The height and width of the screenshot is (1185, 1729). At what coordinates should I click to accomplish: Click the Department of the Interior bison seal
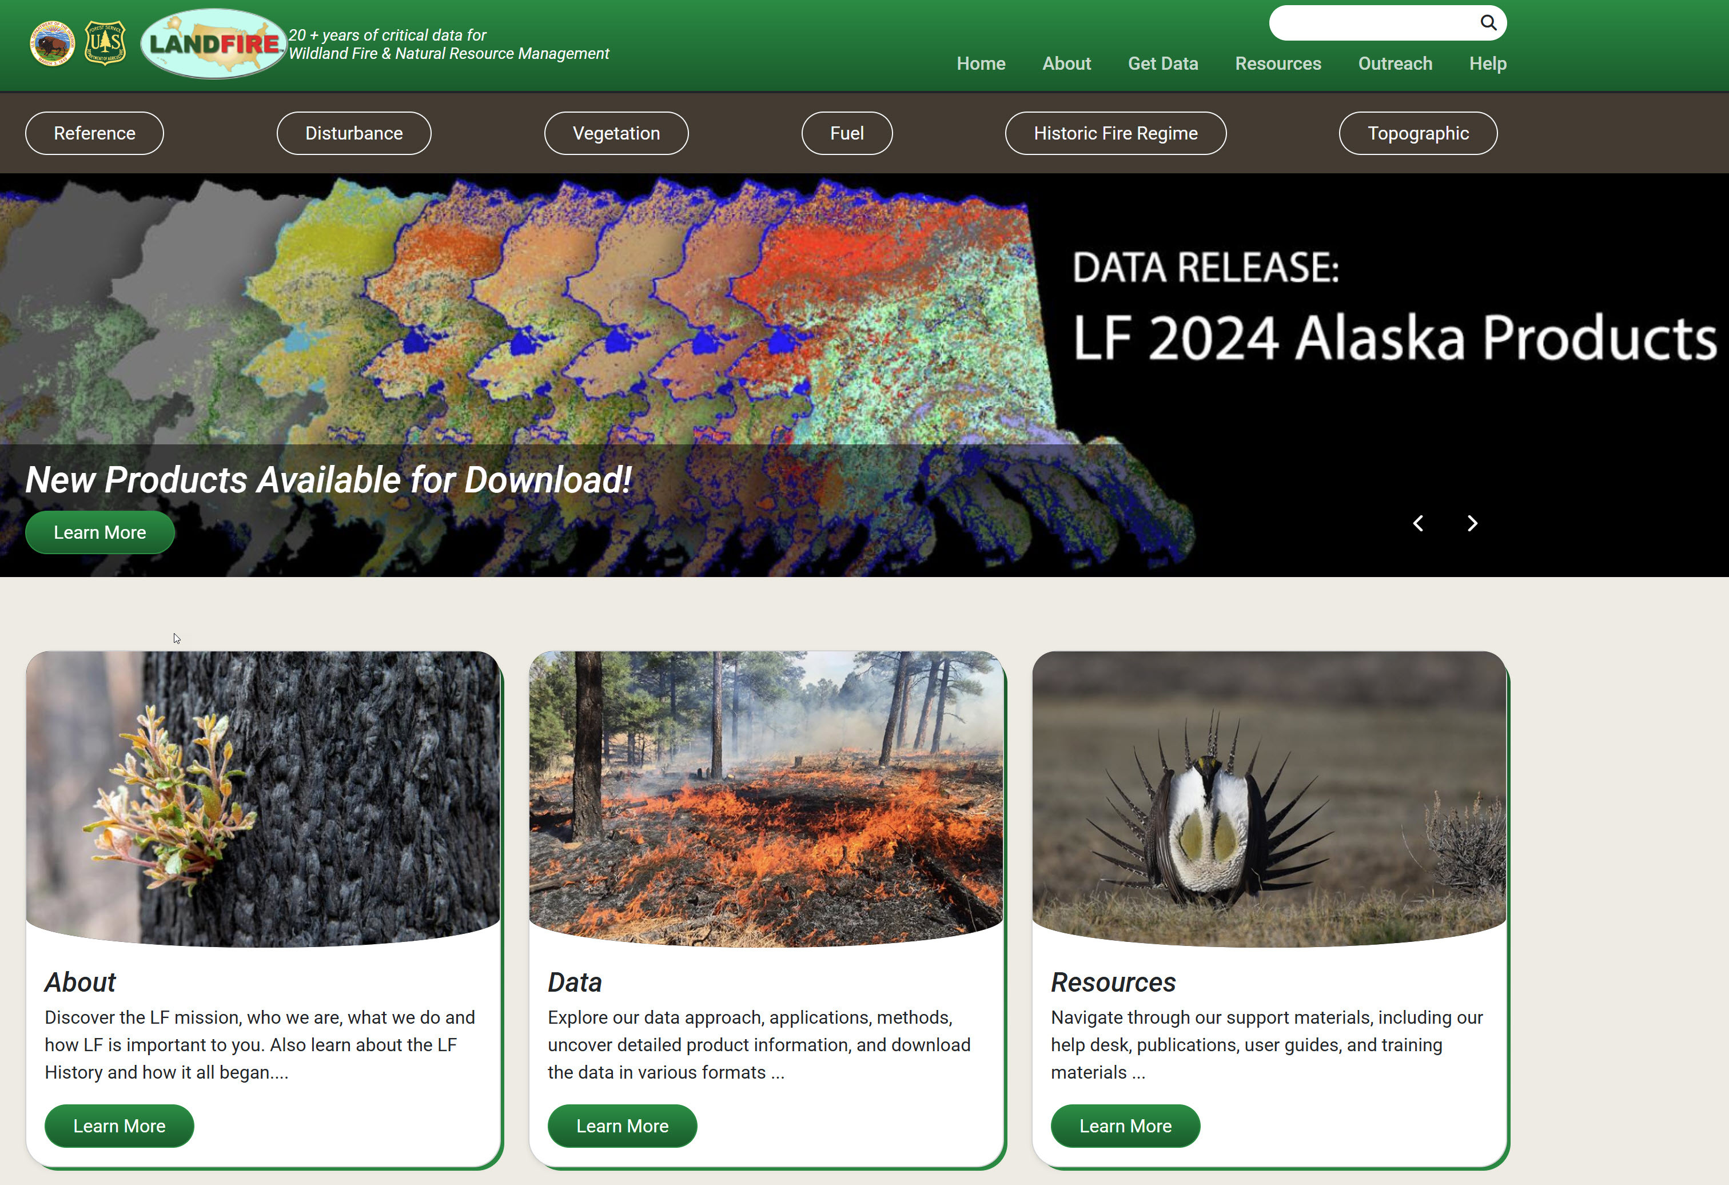tap(52, 43)
